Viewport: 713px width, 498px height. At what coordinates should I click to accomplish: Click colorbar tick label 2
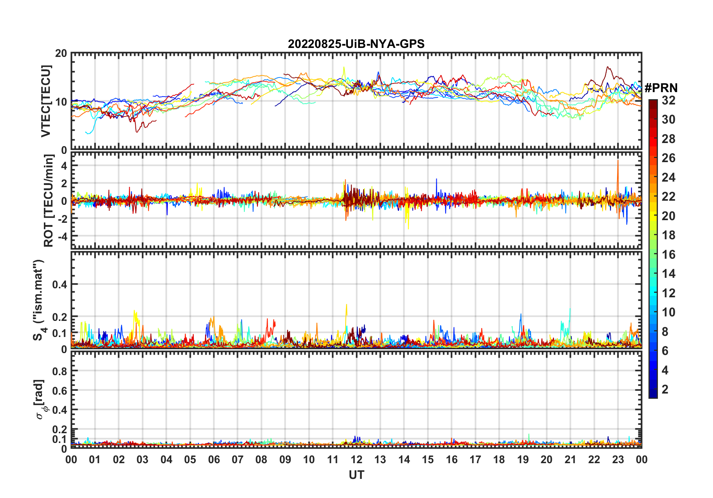665,389
